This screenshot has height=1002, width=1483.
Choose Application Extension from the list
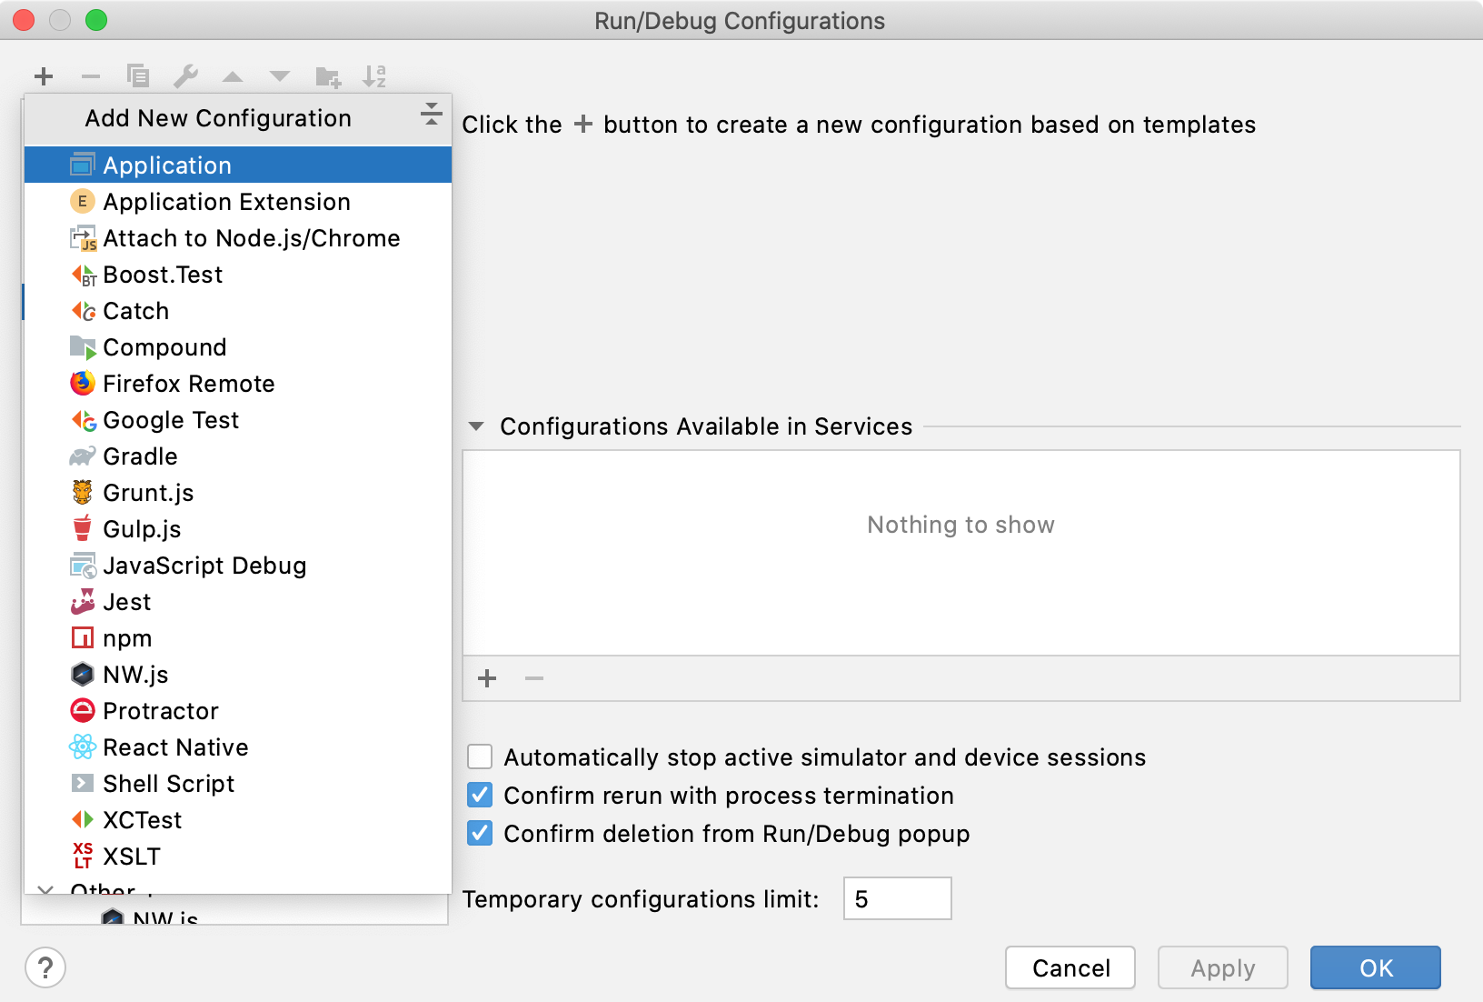(238, 201)
